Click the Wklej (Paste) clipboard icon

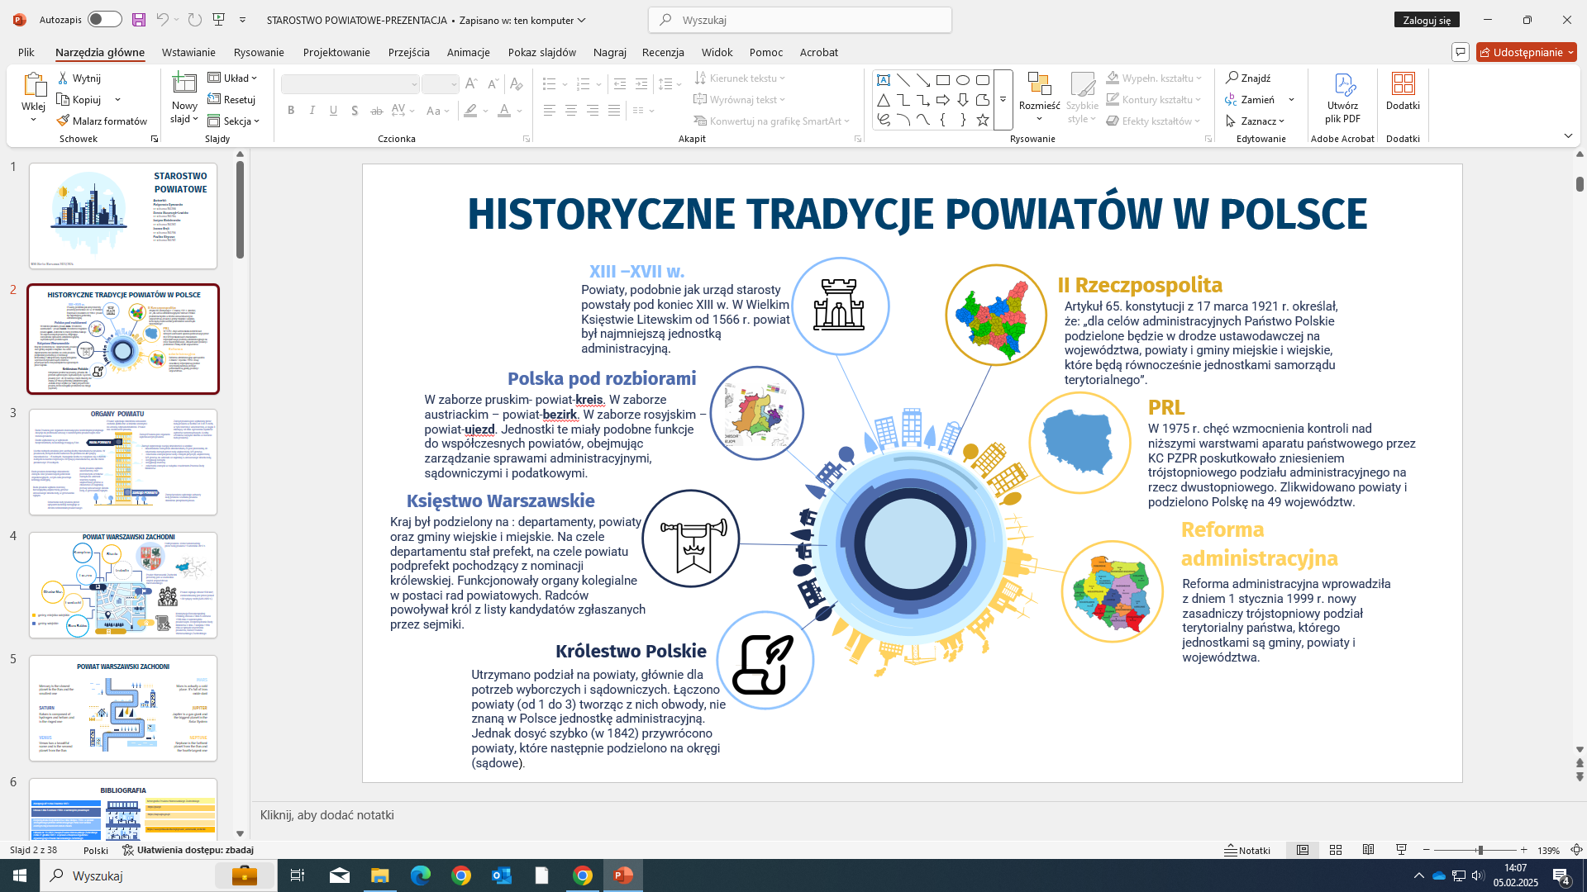[34, 85]
